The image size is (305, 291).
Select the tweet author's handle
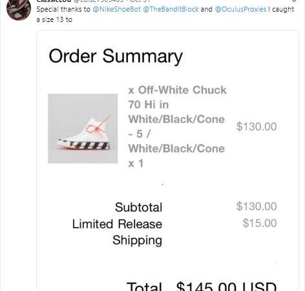point(99,1)
